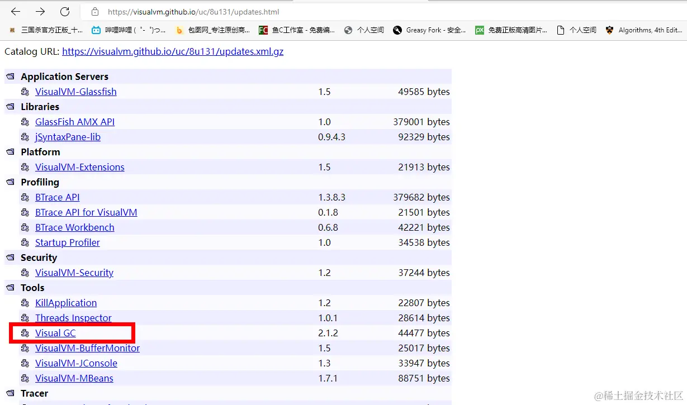This screenshot has height=405, width=687.
Task: Click the plugin icon beside KillApplication
Action: point(25,303)
